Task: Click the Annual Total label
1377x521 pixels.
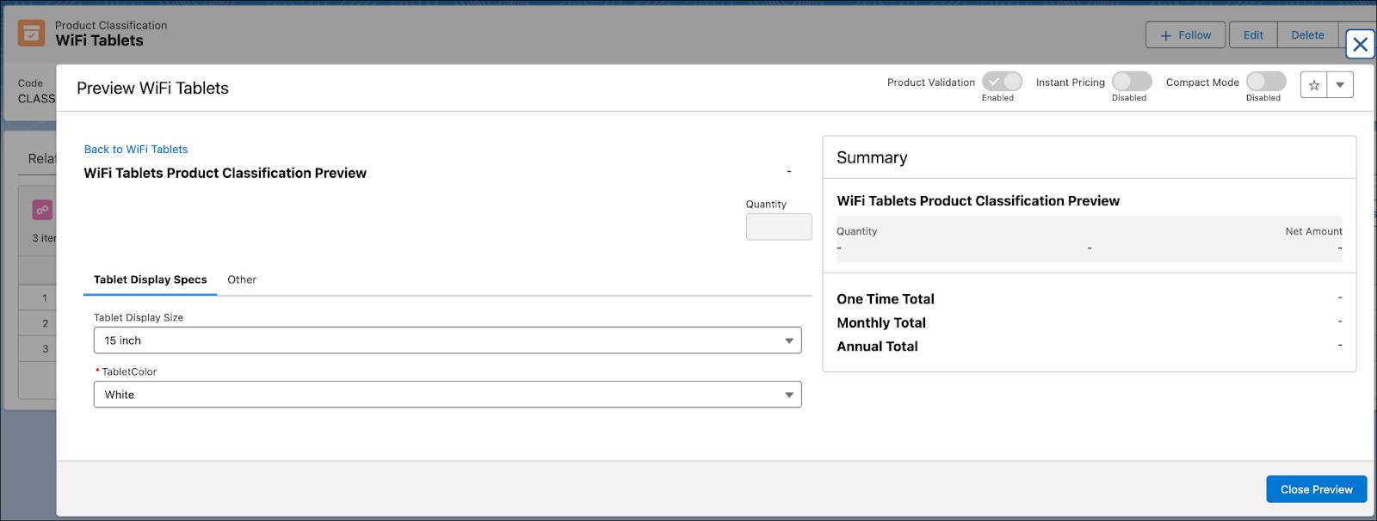Action: 877,346
